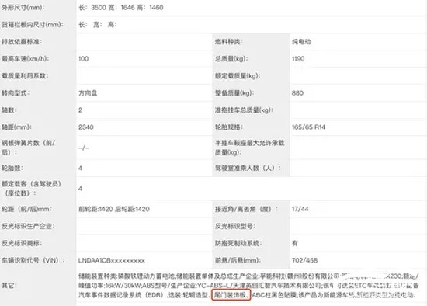Click the 钢板弹簧片数 label
Image resolution: width=427 pixels, height=306 pixels.
28,148
